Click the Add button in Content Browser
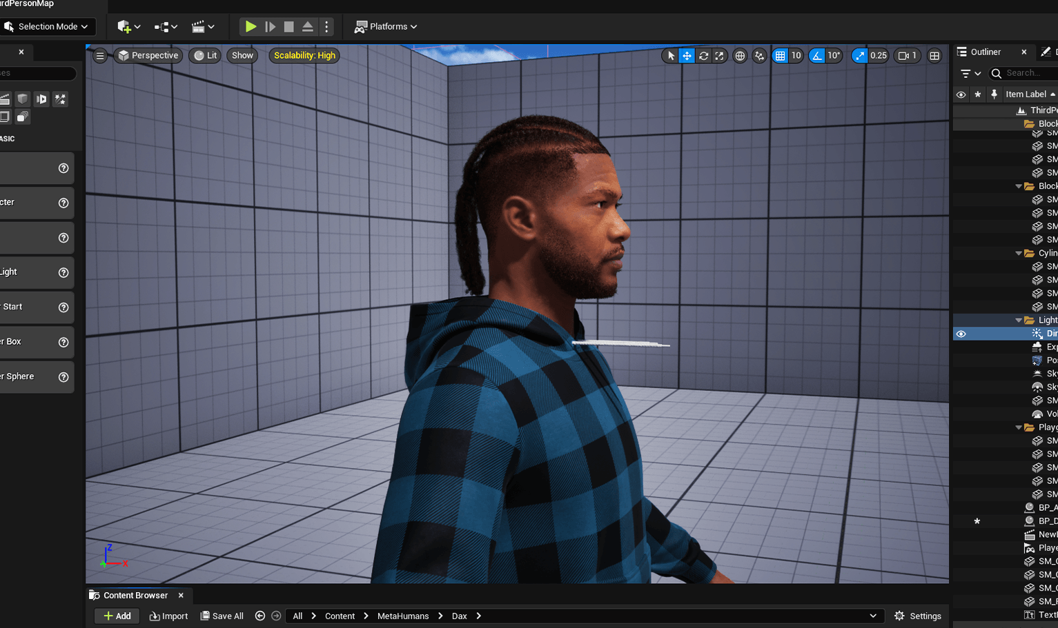Screen dimensions: 1058x628 (117, 616)
